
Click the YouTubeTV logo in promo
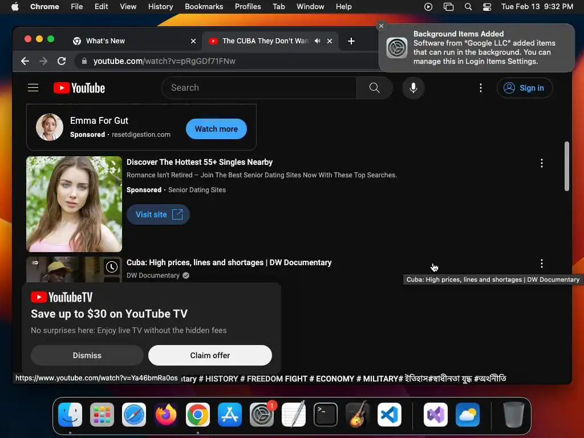click(x=62, y=297)
